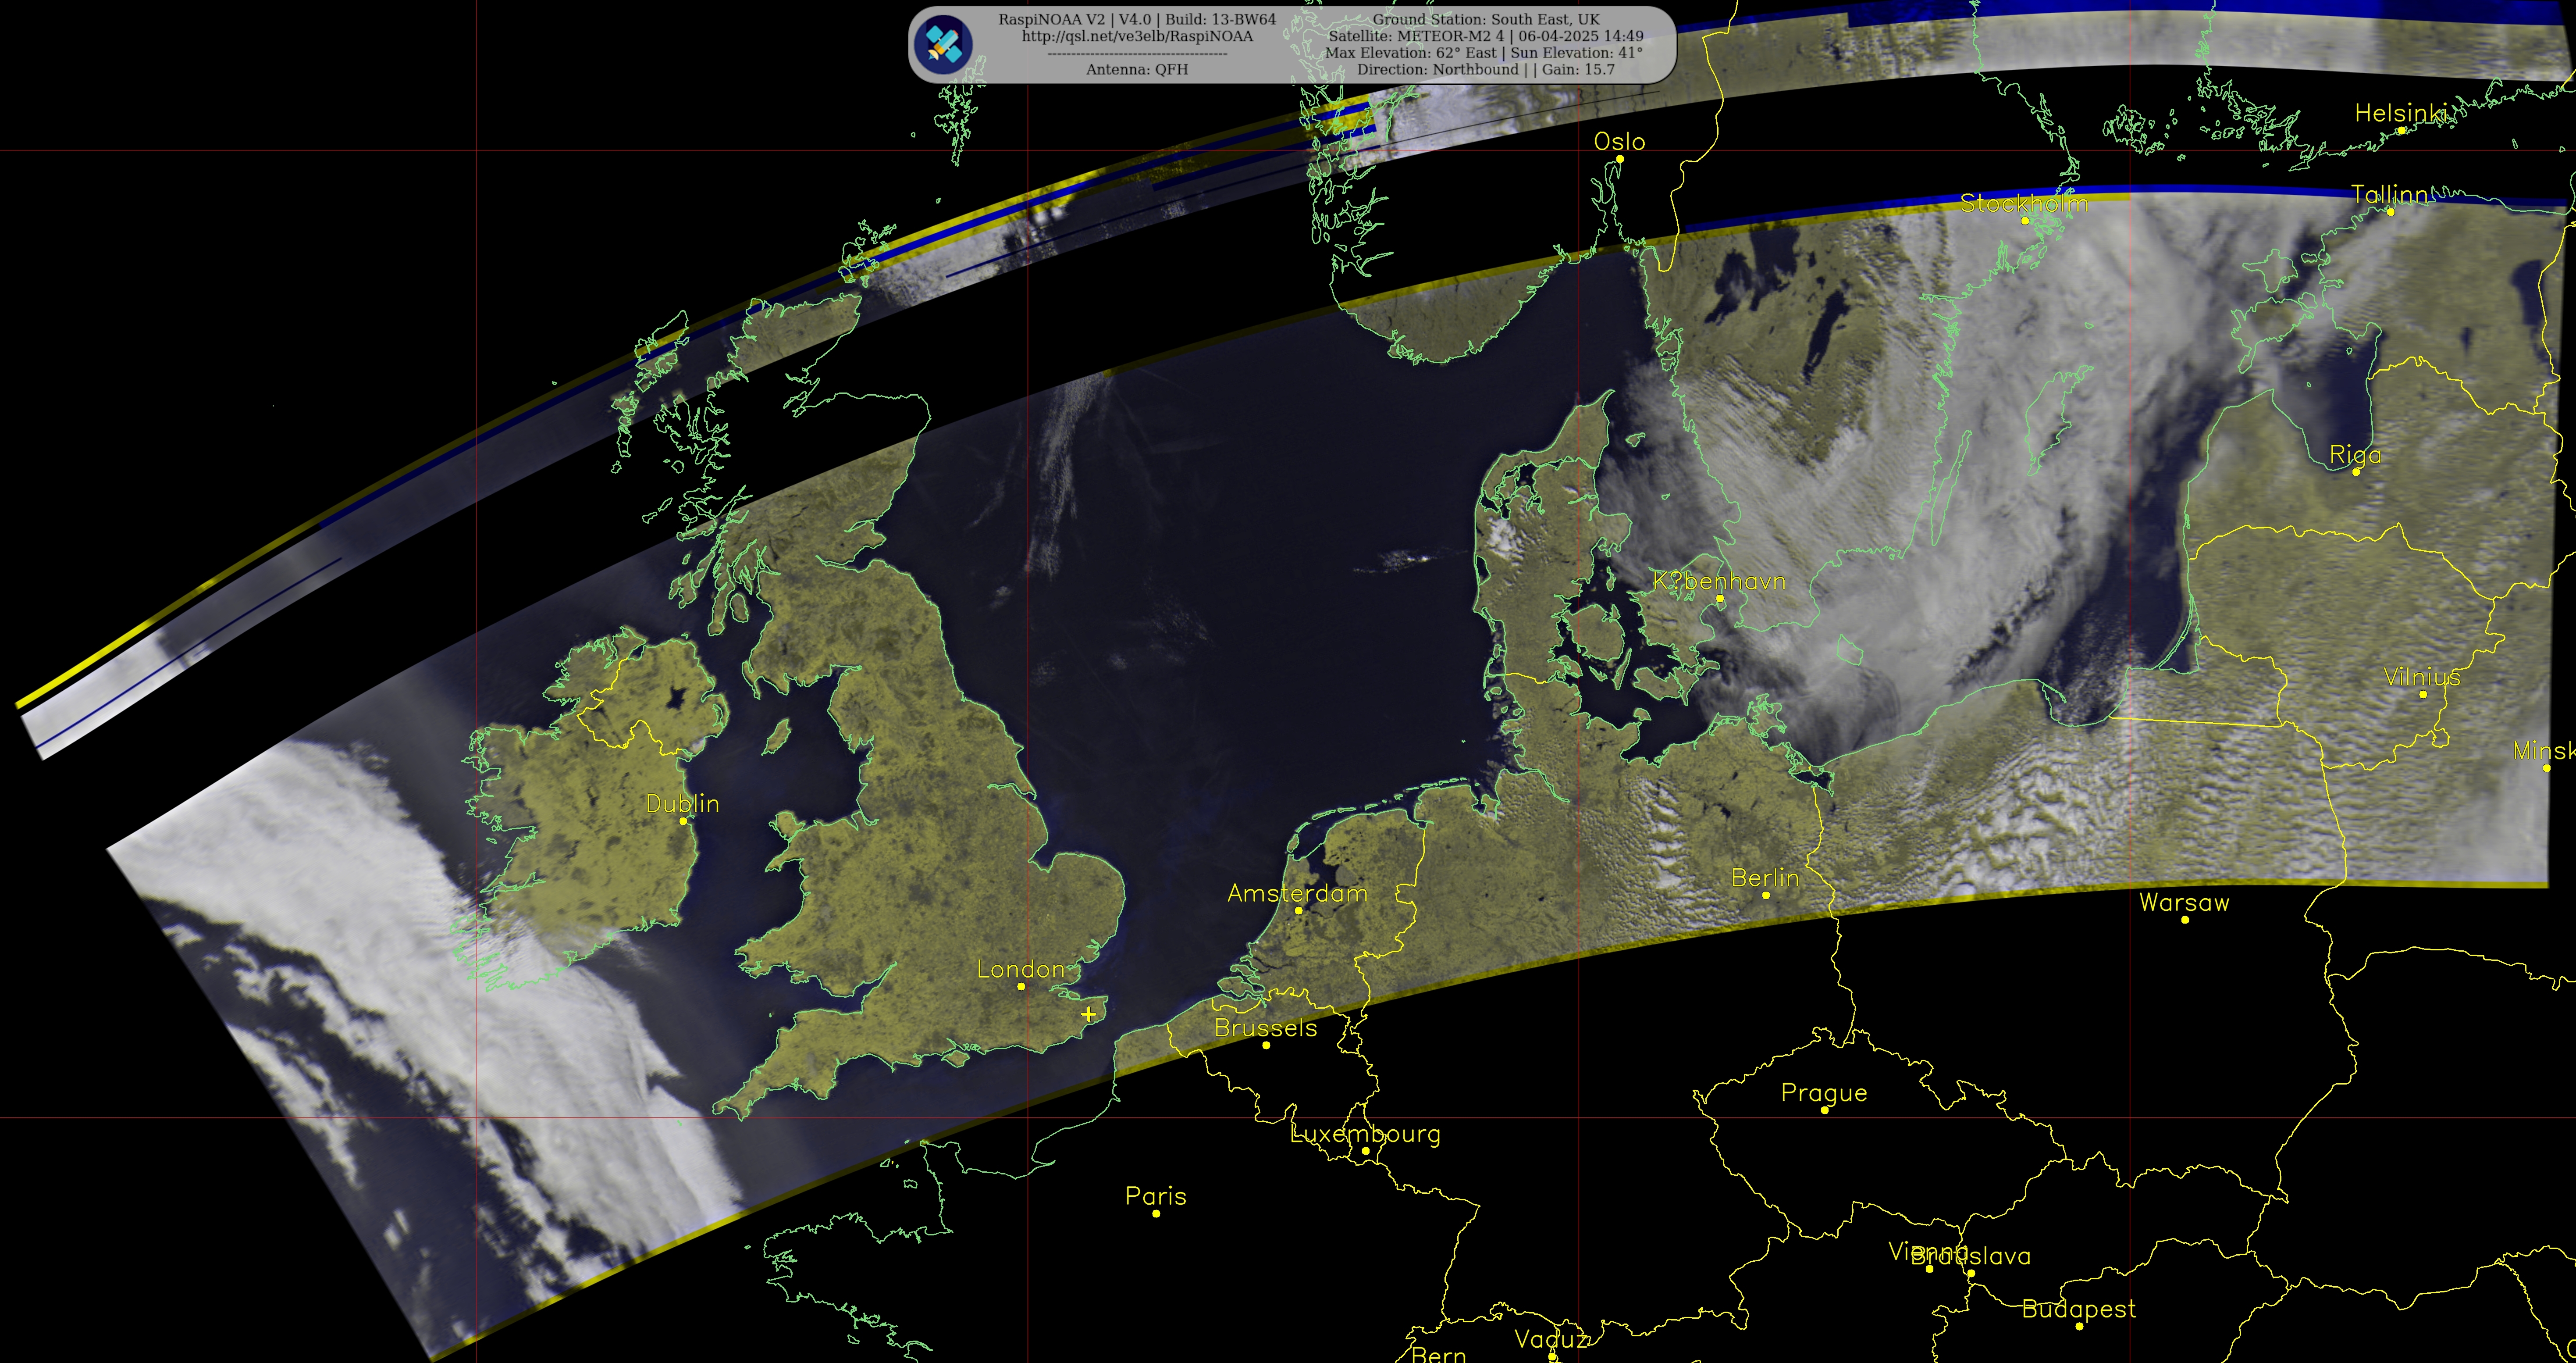2576x1363 pixels.
Task: Click the Riga city label
Action: (2355, 456)
